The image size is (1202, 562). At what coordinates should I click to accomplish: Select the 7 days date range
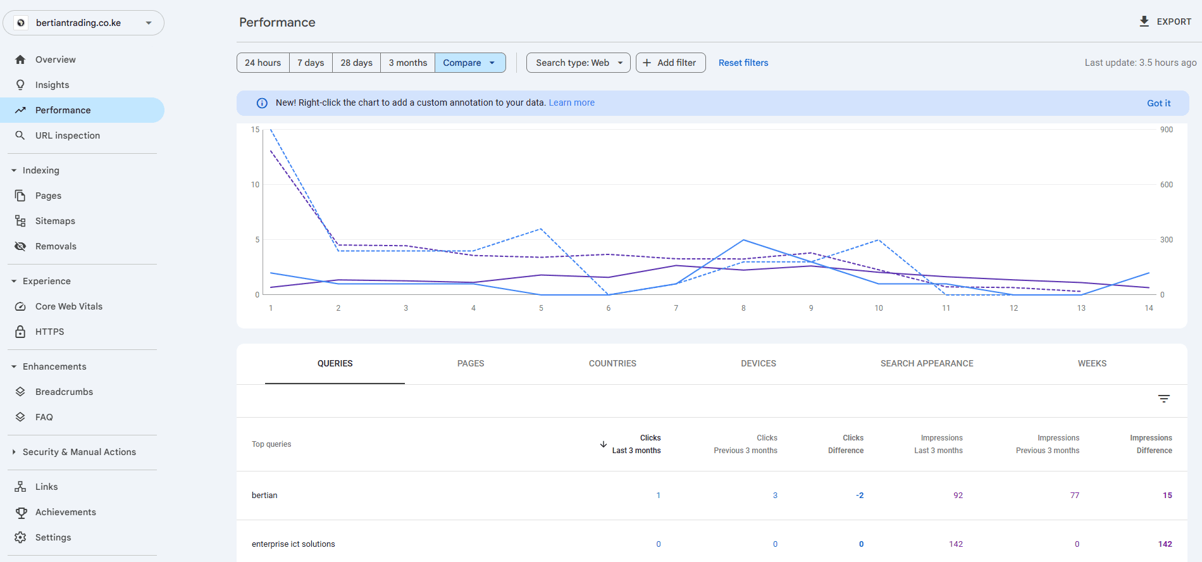[311, 63]
